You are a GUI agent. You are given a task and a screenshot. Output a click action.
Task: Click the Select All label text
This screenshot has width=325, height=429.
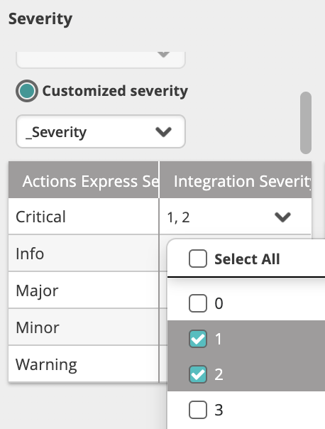click(x=247, y=259)
